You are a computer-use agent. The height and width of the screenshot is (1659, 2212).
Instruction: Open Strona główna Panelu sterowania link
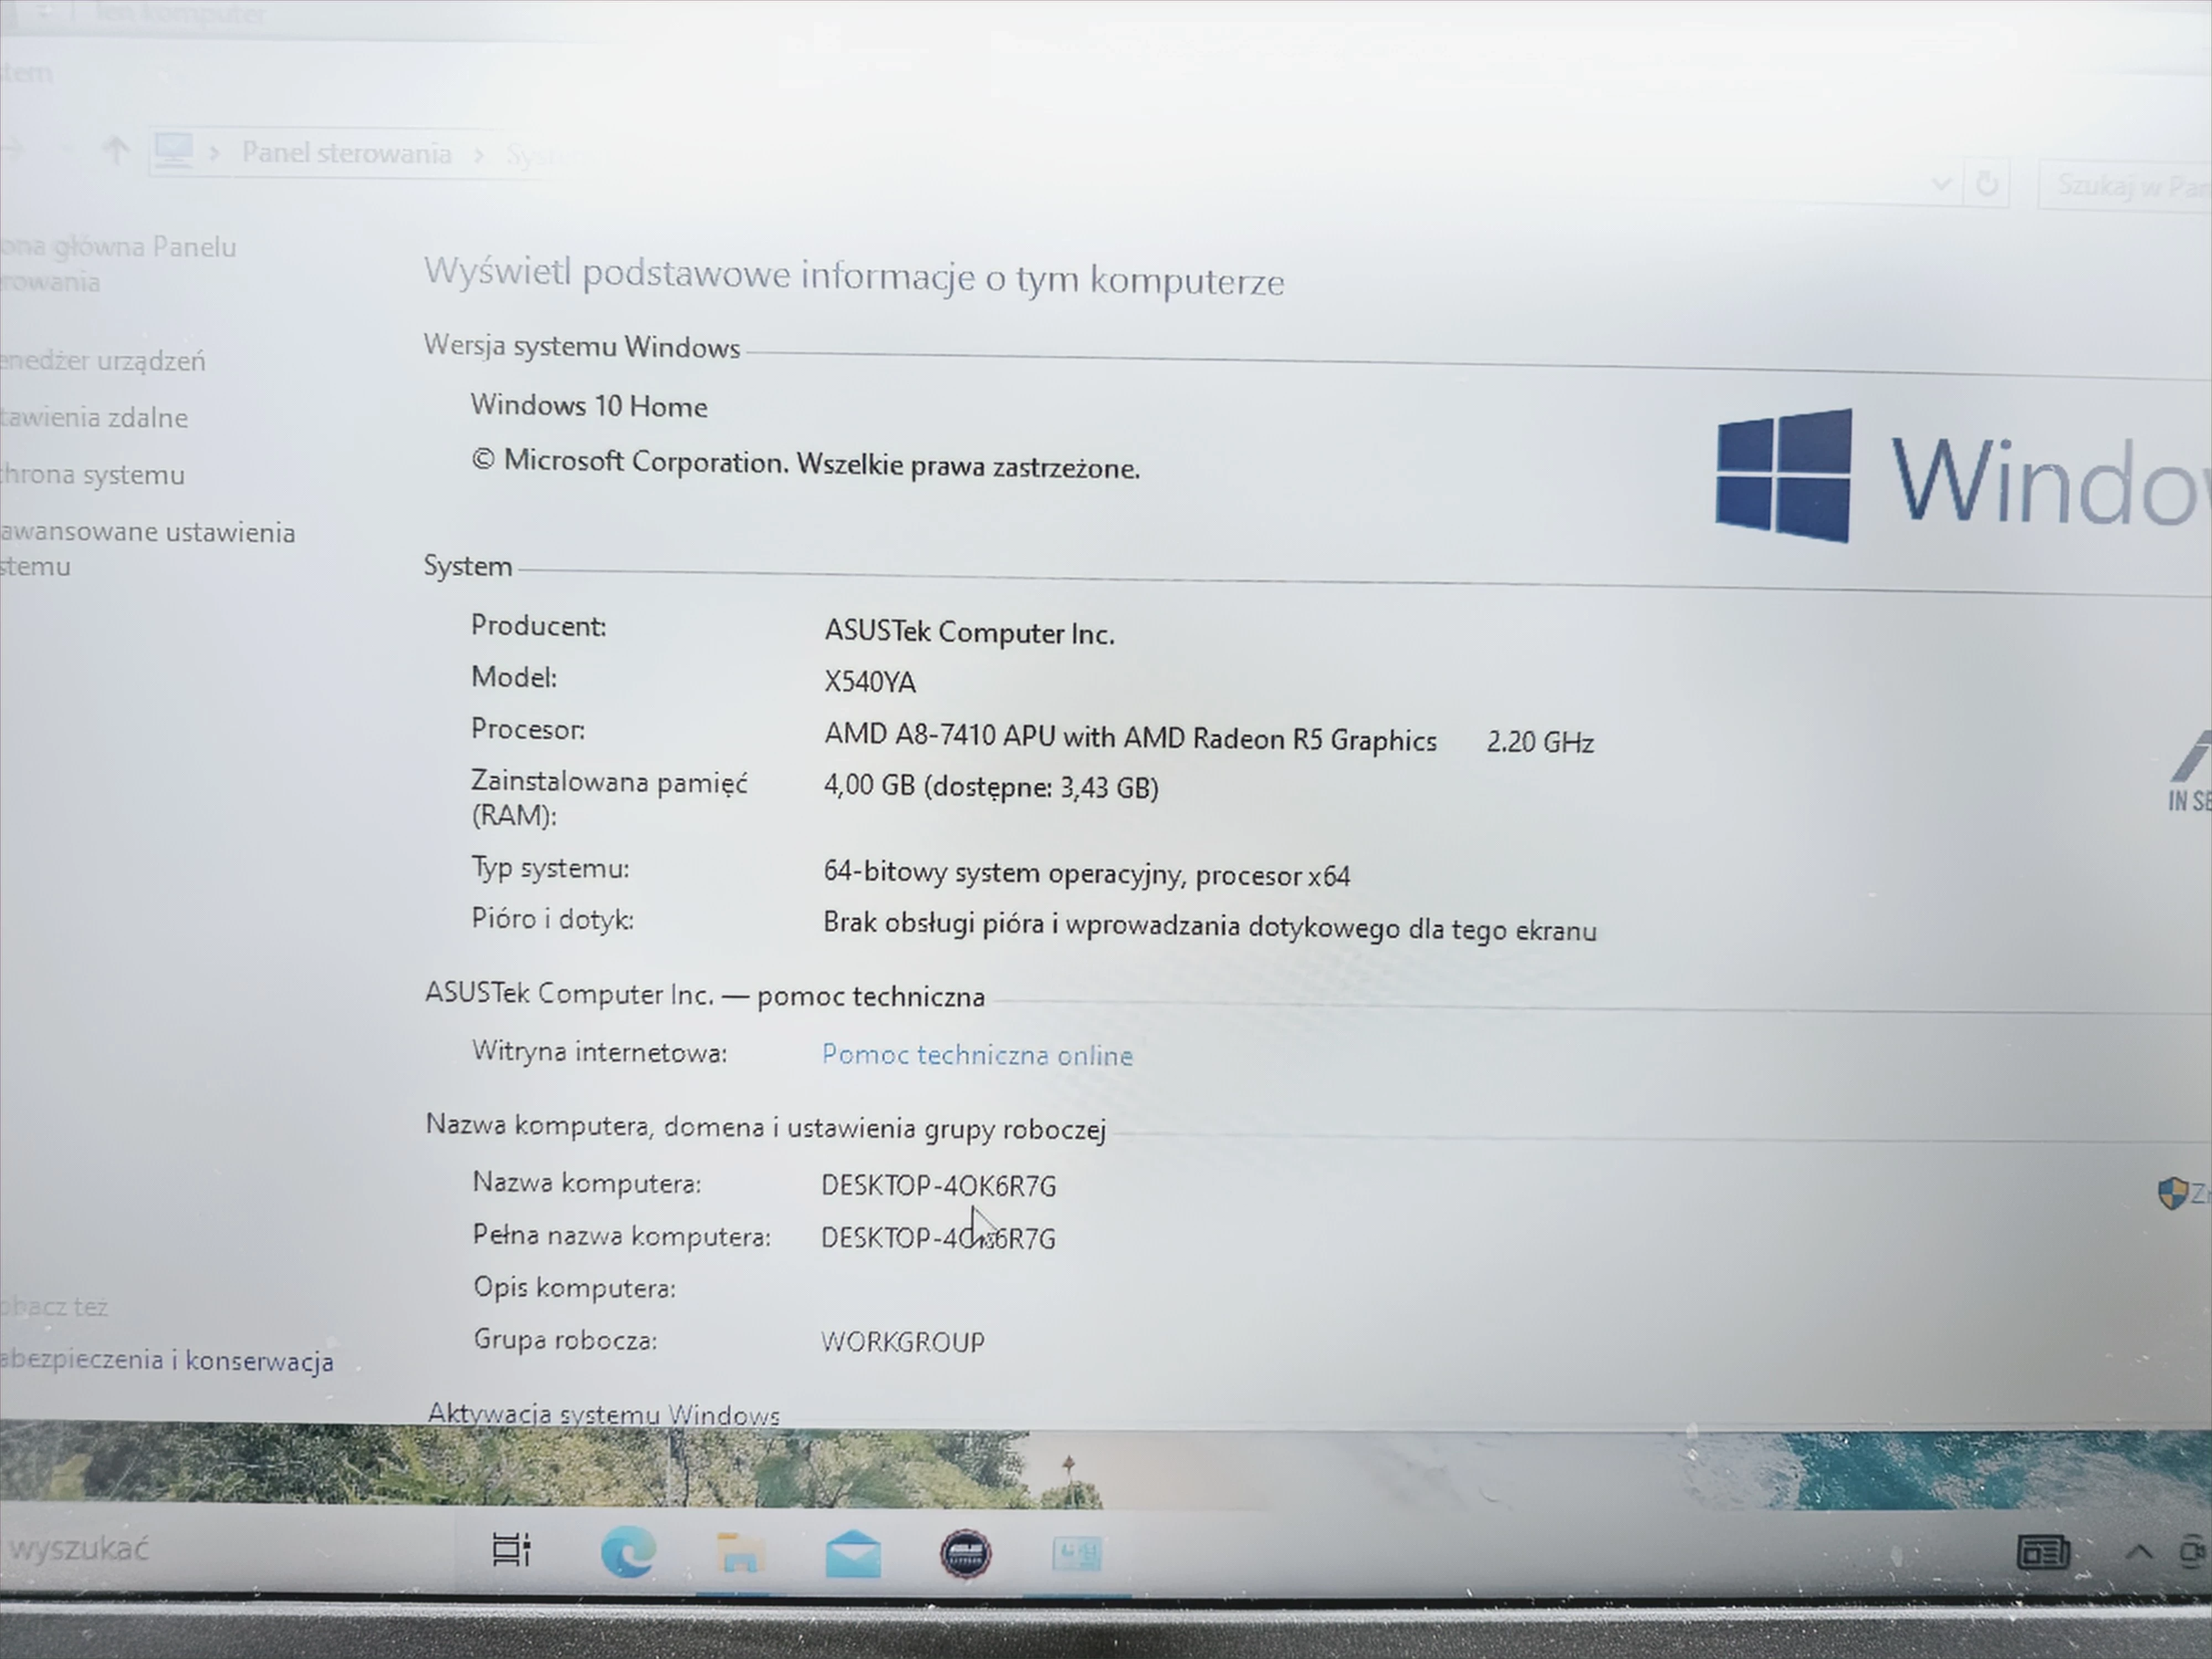click(x=118, y=264)
